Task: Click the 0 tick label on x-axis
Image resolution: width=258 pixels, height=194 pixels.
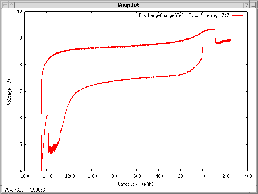Action: (203, 176)
